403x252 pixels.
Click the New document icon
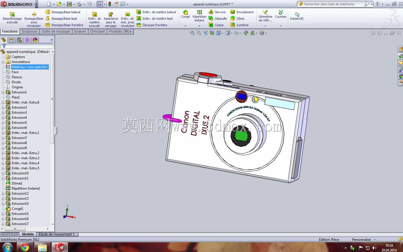pos(49,4)
